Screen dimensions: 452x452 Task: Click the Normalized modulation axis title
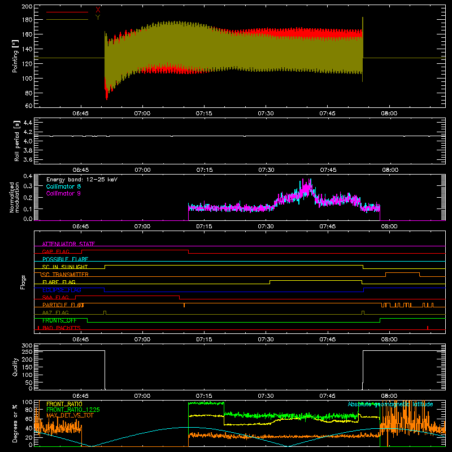(x=15, y=197)
